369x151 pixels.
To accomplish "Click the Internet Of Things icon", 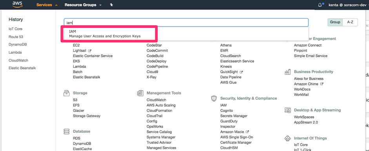I will [x=287, y=138].
